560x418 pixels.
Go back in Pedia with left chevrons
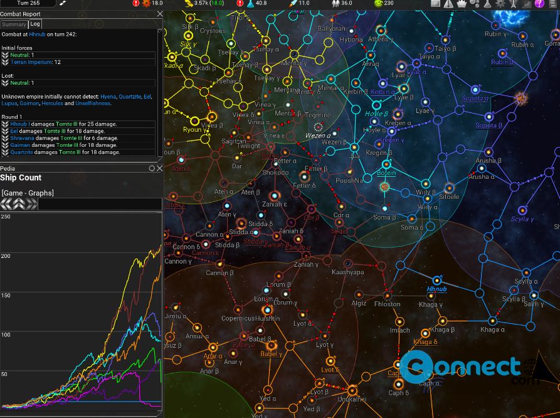(6, 204)
